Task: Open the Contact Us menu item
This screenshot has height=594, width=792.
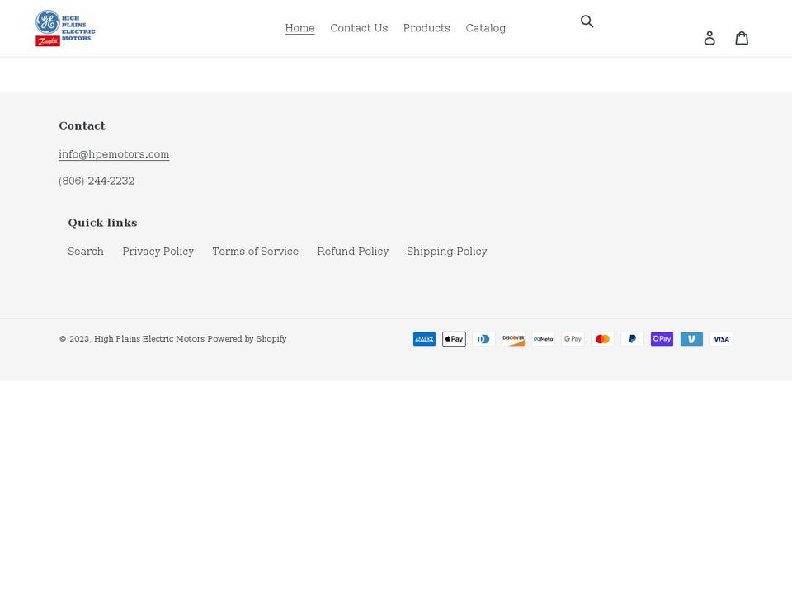Action: pyautogui.click(x=359, y=28)
